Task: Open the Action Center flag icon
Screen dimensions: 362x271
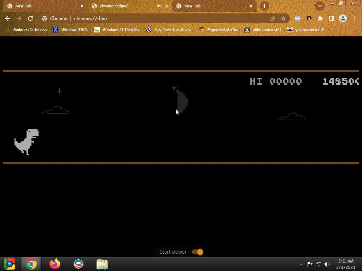Action: pyautogui.click(x=310, y=264)
